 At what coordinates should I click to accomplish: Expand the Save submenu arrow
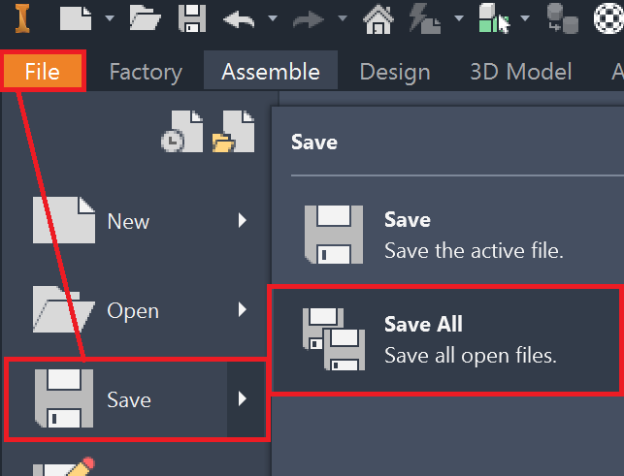(244, 398)
